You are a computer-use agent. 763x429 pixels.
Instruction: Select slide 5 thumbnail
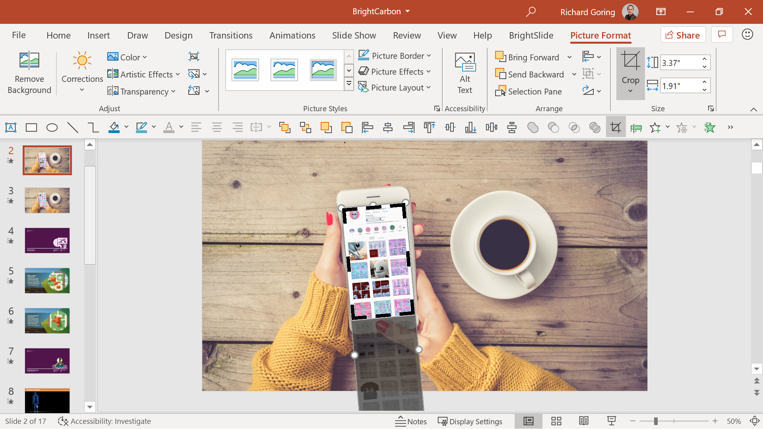[47, 280]
